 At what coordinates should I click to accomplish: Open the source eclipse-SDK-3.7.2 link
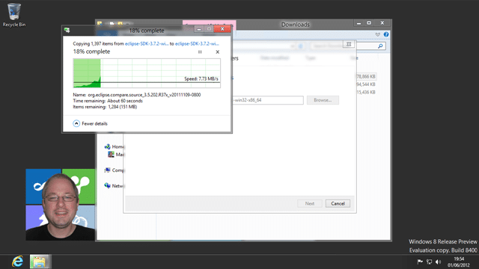point(147,43)
